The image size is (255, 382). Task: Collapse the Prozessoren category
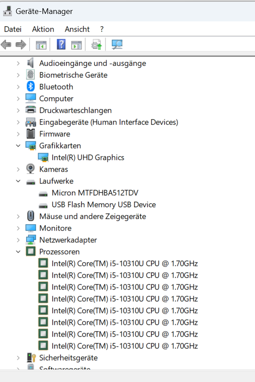[x=18, y=252]
